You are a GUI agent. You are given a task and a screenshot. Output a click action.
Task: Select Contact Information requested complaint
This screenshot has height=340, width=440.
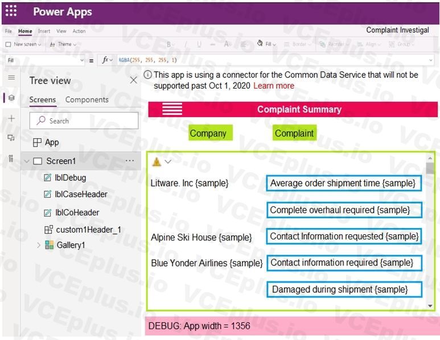(344, 237)
